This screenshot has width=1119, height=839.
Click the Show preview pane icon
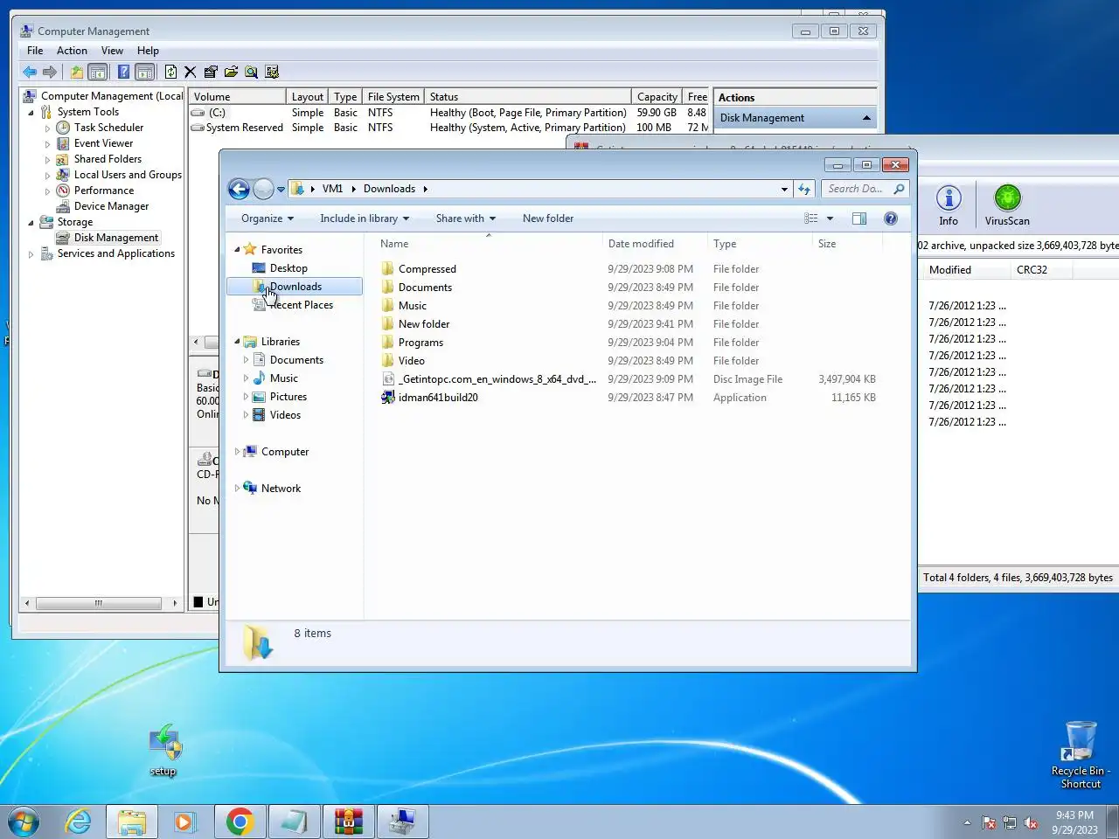click(859, 218)
